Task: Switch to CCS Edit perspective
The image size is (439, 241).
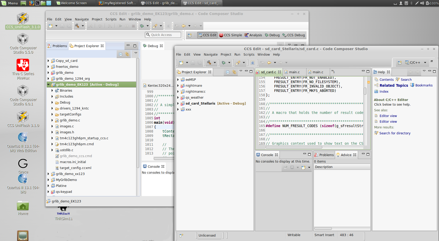Action: pos(207,35)
